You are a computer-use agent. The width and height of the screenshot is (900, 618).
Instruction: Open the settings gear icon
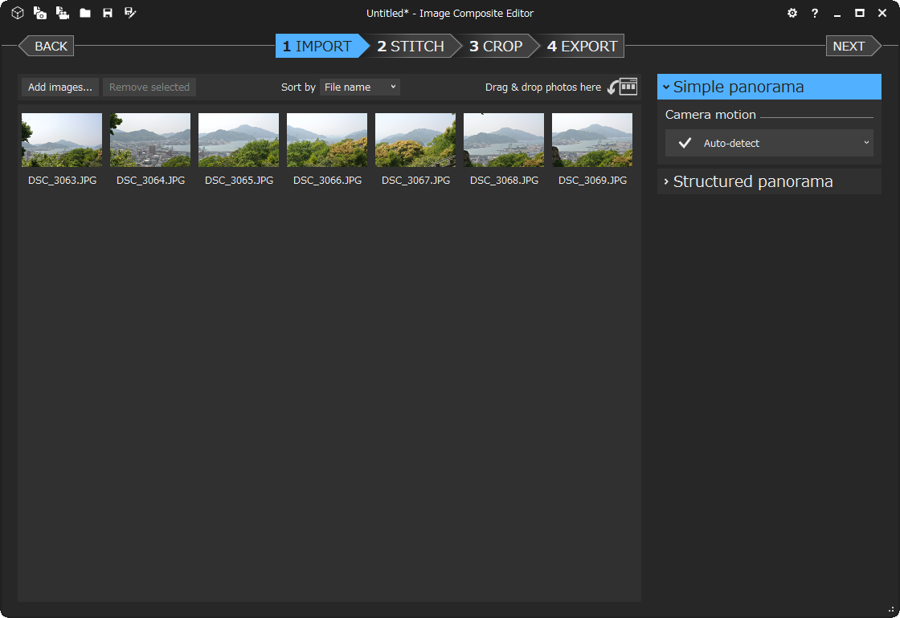792,13
